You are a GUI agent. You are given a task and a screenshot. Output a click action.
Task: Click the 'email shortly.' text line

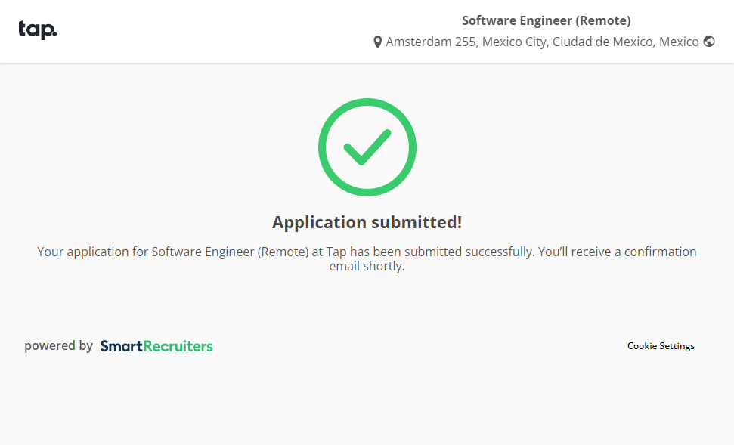click(x=367, y=267)
